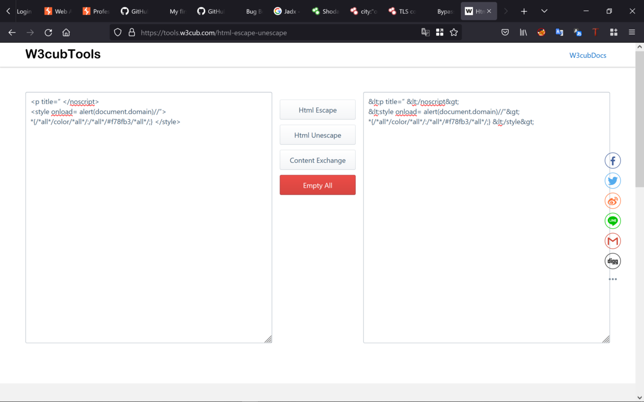Viewport: 644px width, 402px height.
Task: Open the browser home page
Action: 66,33
